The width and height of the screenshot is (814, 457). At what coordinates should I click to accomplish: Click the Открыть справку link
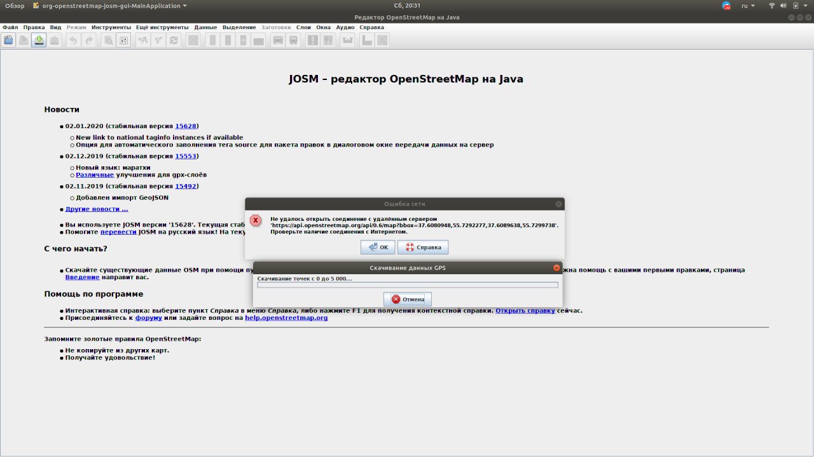click(525, 310)
